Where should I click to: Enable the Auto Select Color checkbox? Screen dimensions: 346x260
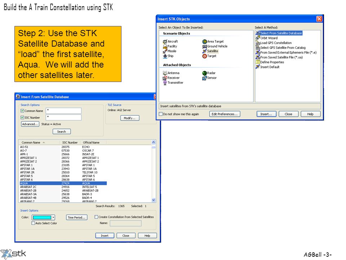33,223
